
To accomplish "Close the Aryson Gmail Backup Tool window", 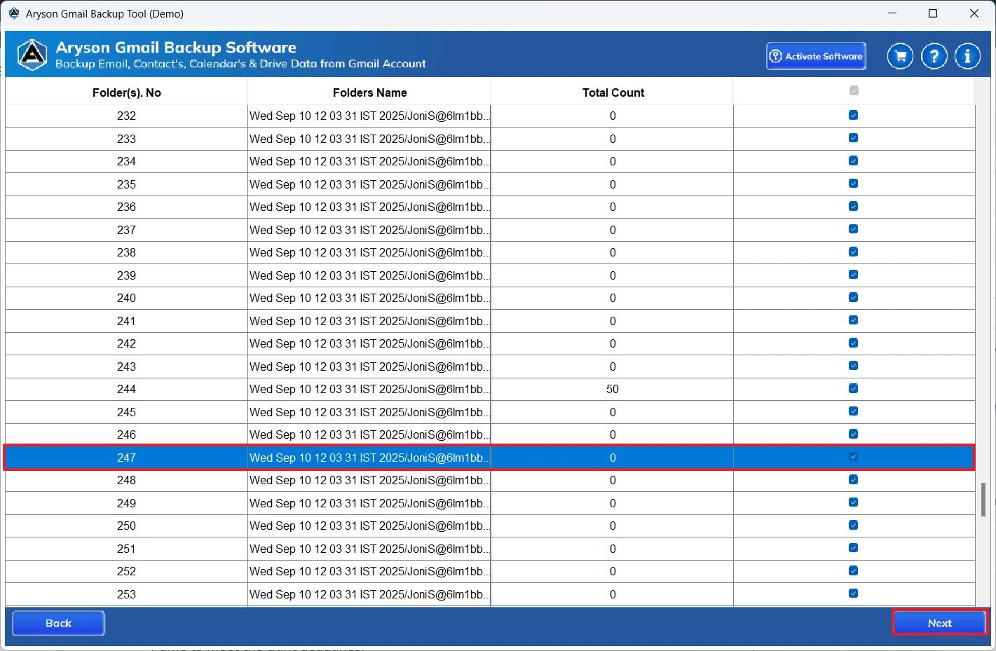I will coord(974,13).
